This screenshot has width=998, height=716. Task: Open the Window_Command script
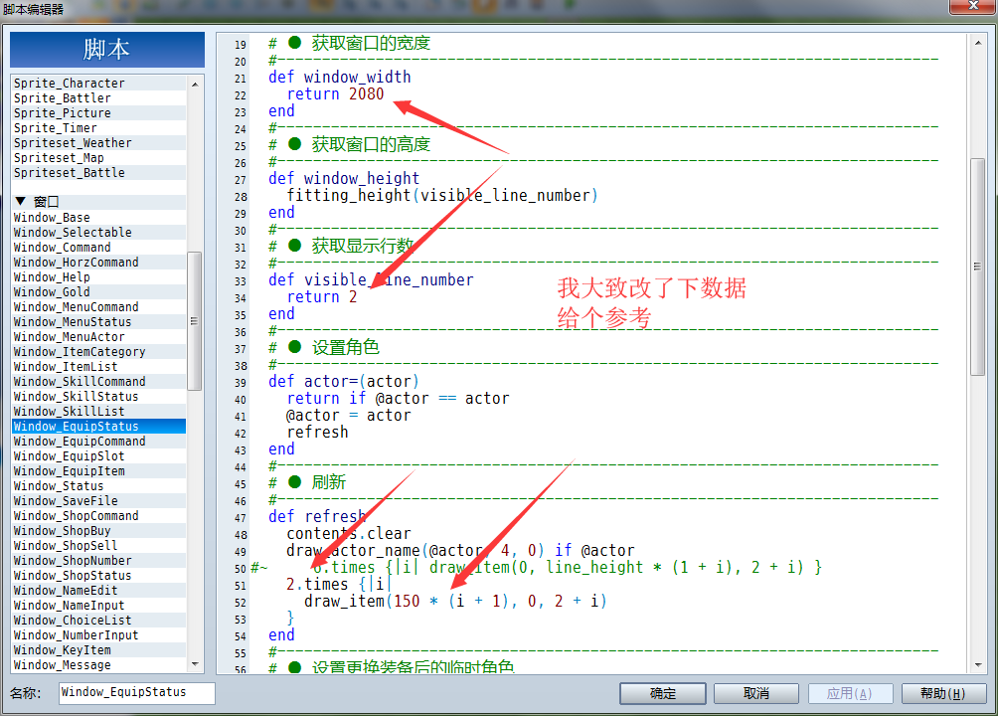pyautogui.click(x=98, y=248)
